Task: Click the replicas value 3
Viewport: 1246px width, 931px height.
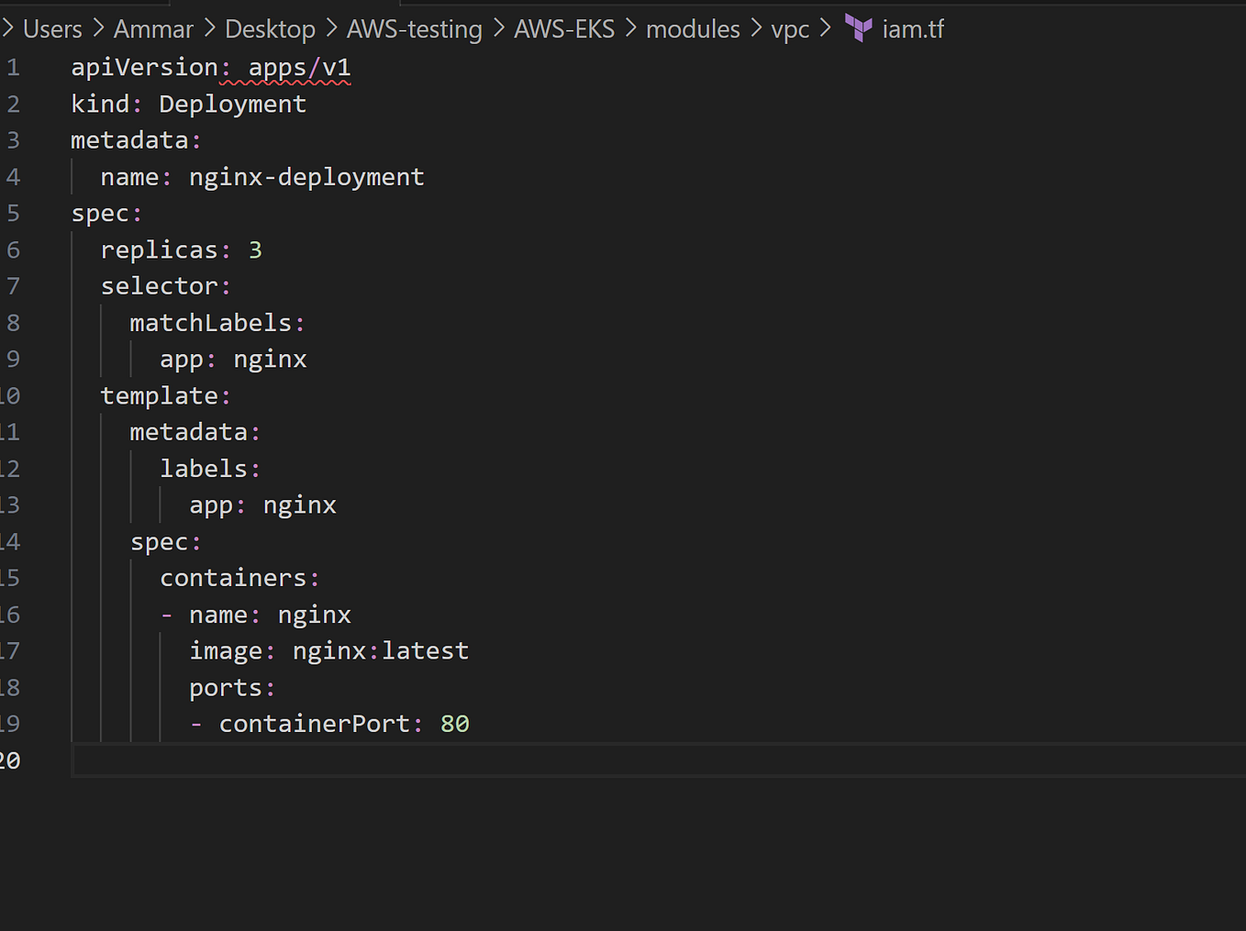Action: pos(256,249)
